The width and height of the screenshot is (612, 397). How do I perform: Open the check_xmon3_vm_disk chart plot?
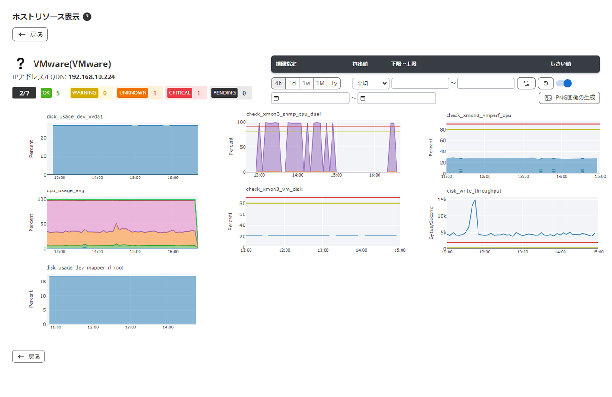[x=323, y=222]
